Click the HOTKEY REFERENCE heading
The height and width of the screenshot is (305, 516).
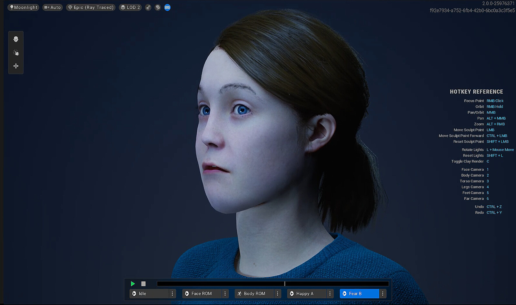pyautogui.click(x=476, y=92)
